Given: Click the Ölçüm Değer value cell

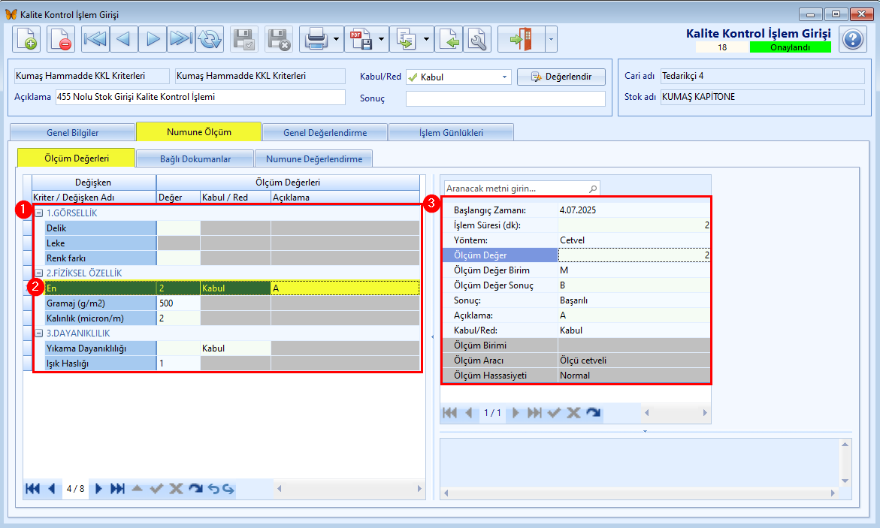Looking at the screenshot, I should [x=634, y=255].
